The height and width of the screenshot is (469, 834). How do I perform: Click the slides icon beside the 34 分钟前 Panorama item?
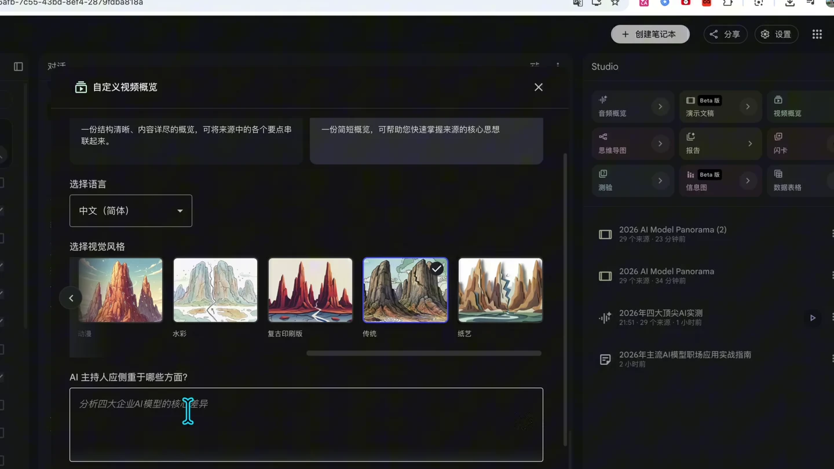coord(605,276)
